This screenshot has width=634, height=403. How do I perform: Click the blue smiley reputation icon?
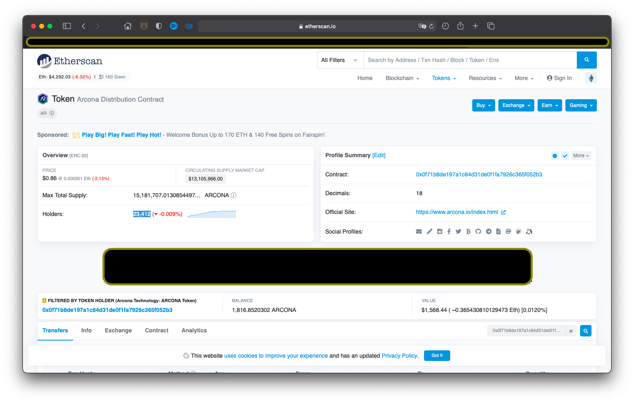pos(555,156)
